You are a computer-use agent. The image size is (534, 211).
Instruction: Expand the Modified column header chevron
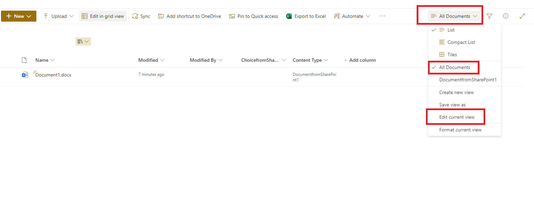[x=162, y=60]
